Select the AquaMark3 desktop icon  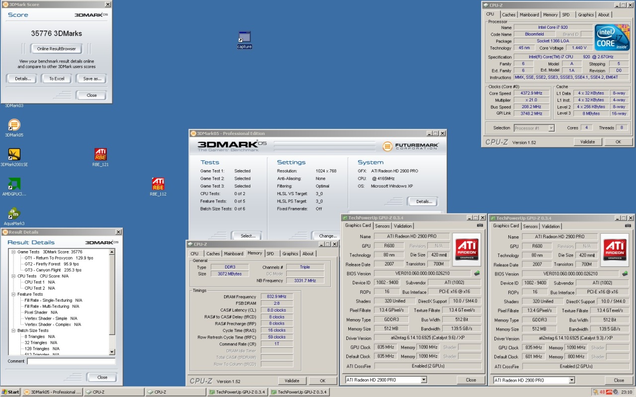[x=14, y=216]
